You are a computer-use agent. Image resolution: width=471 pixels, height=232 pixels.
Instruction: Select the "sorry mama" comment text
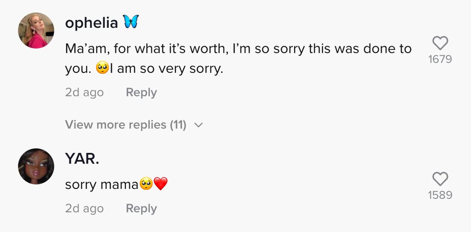[102, 184]
